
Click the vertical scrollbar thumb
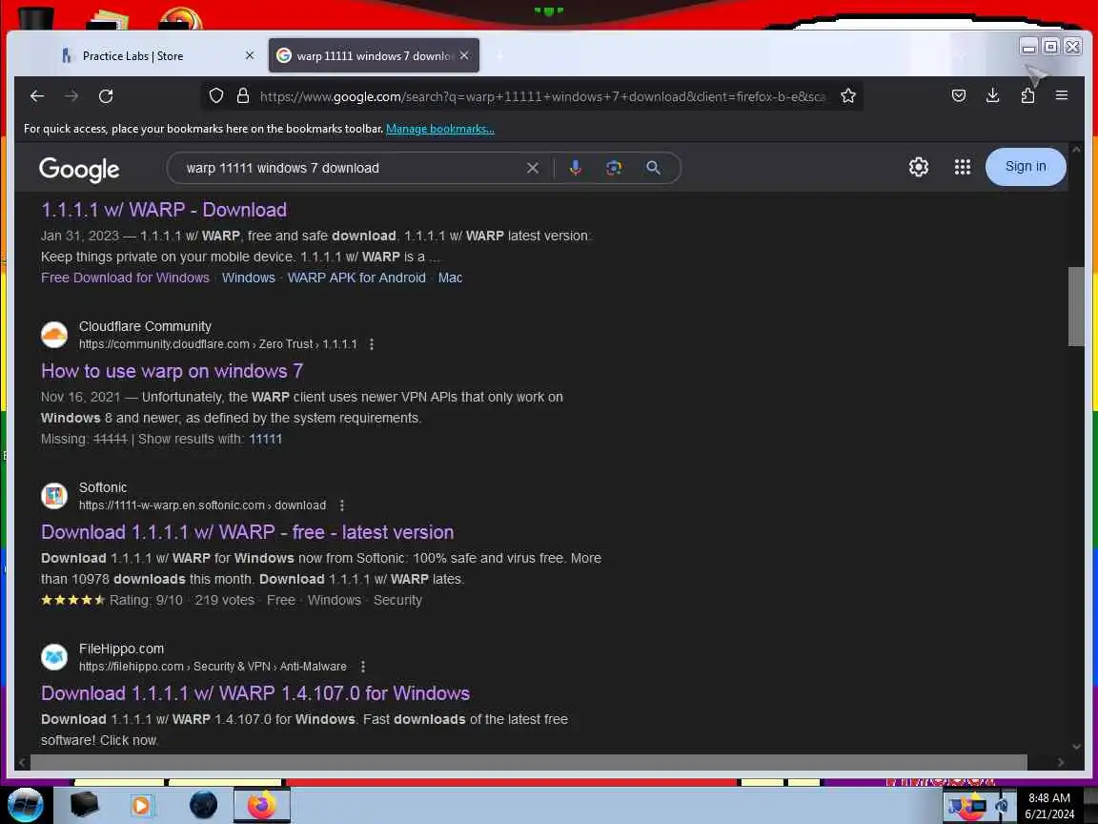(1075, 306)
